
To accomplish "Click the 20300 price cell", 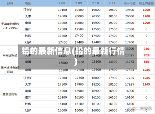I will coord(96,16).
